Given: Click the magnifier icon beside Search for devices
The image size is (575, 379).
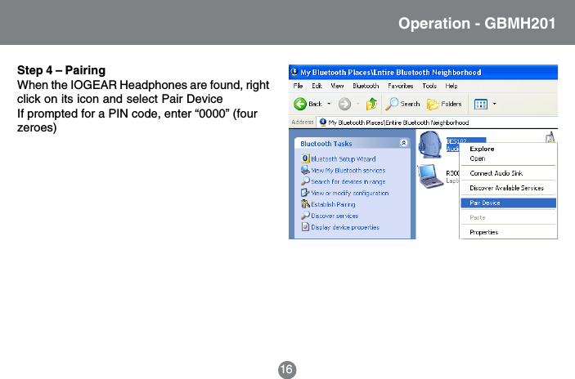Looking at the screenshot, I should click(x=305, y=181).
